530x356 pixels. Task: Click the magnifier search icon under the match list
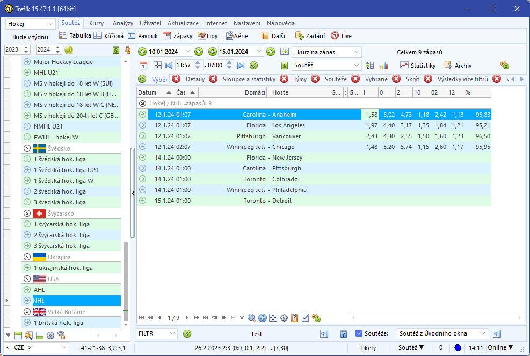[251, 318]
